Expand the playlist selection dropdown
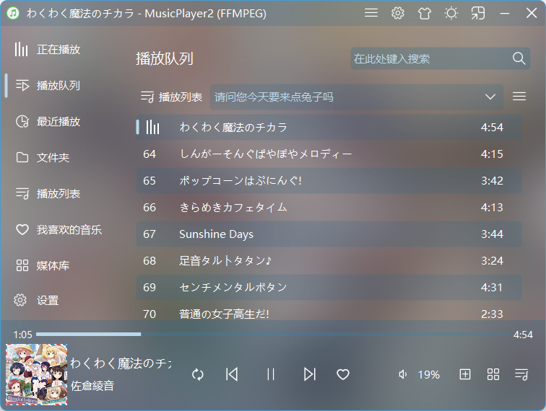 357,97
